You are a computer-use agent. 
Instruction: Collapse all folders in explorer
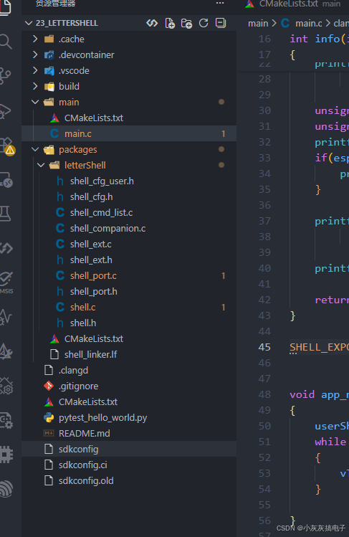[221, 23]
